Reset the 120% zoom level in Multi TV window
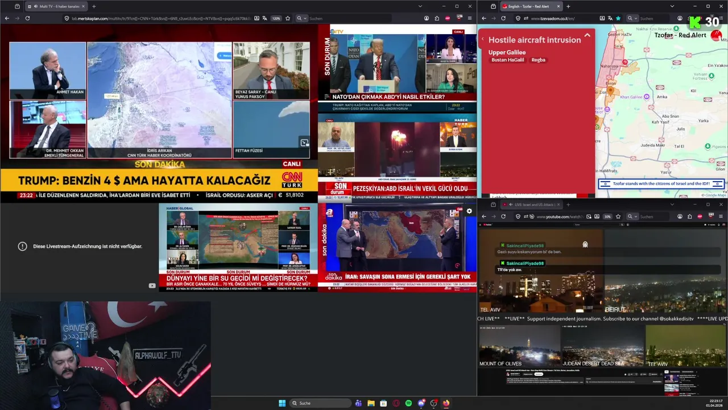 [276, 18]
